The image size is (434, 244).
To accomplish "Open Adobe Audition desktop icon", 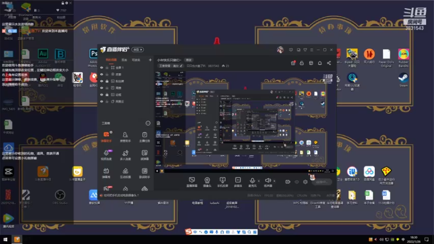I will (x=43, y=56).
